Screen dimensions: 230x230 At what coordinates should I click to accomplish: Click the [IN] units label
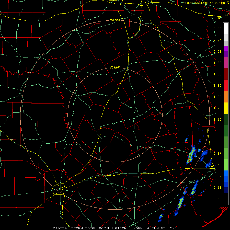(x=218, y=18)
